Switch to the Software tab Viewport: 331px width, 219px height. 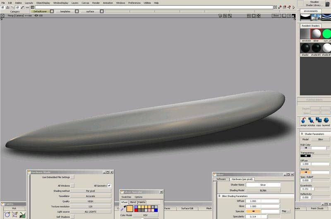click(221, 179)
